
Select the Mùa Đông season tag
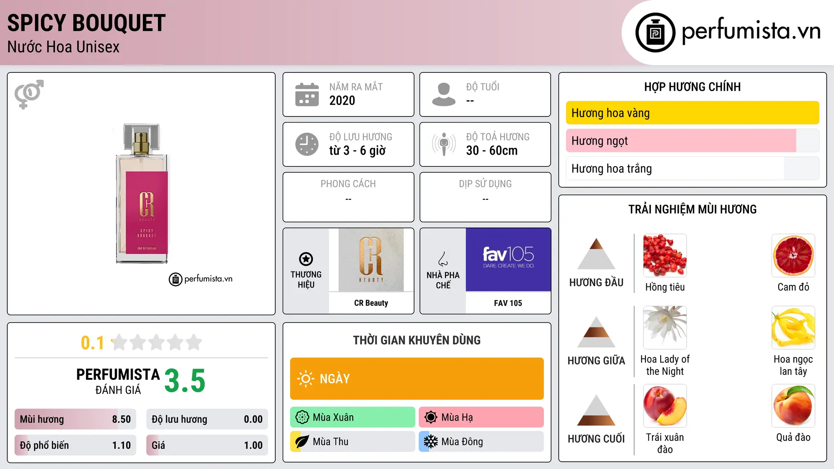tap(481, 442)
